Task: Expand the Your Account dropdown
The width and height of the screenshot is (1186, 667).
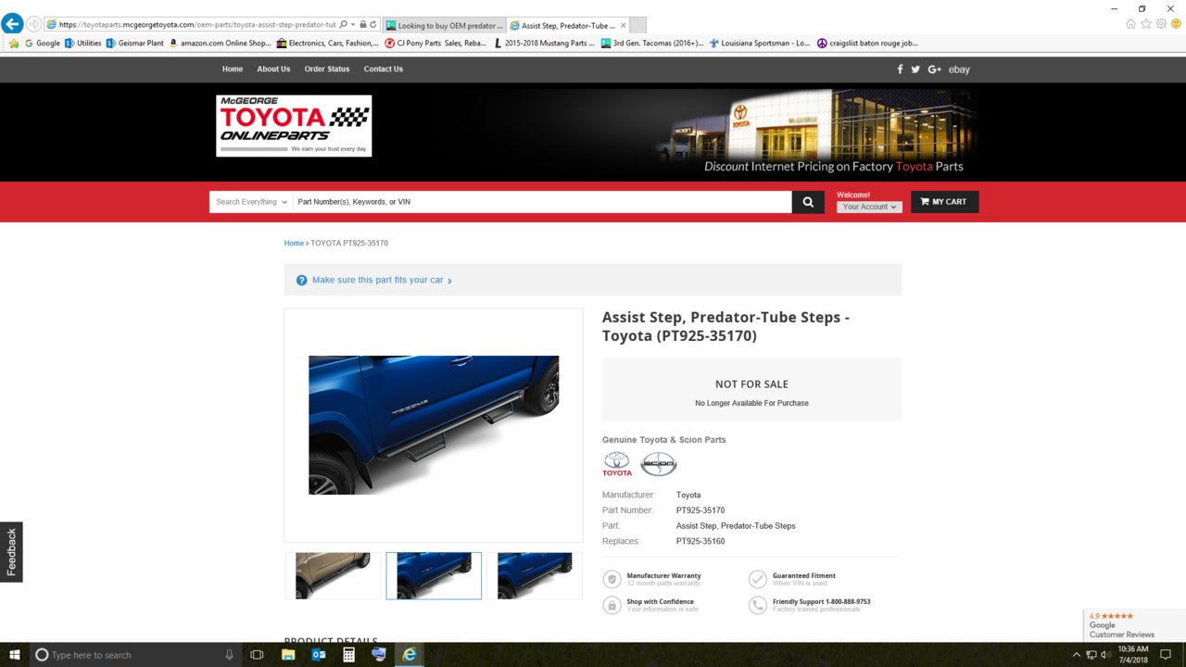Action: 869,208
